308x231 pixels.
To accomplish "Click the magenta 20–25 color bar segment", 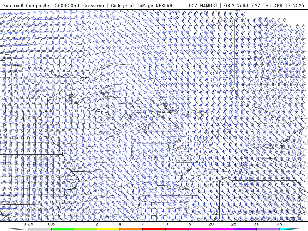I will pyautogui.click(x=223, y=229).
